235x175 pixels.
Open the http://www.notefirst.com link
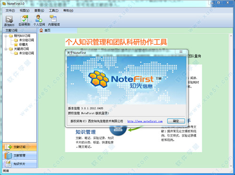(x=145, y=121)
